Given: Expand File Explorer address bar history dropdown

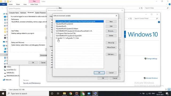Looking at the screenshot, I should click(139, 8).
